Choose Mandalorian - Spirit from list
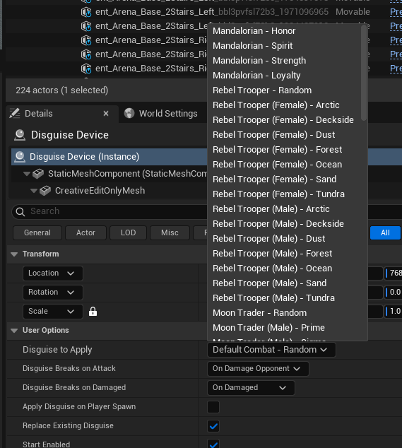 252,46
